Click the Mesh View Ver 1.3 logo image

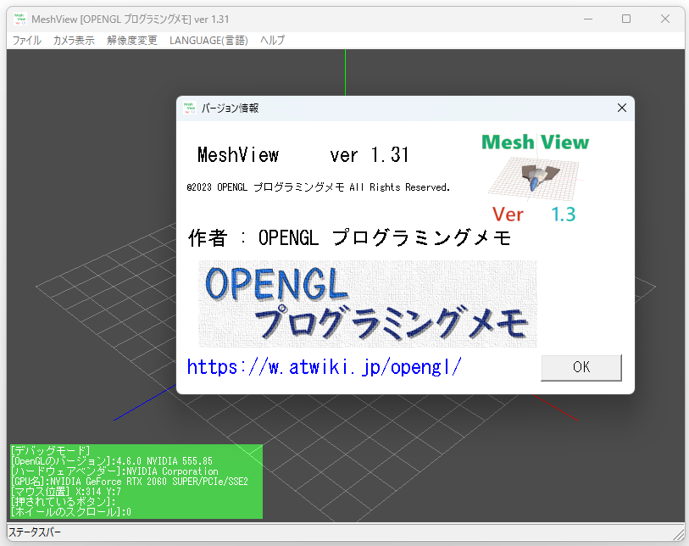click(x=536, y=178)
